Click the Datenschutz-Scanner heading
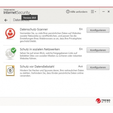113x113 pixels. [x=34, y=29]
